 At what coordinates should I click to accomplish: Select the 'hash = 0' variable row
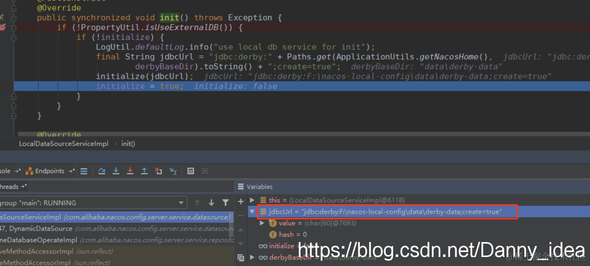click(x=419, y=235)
